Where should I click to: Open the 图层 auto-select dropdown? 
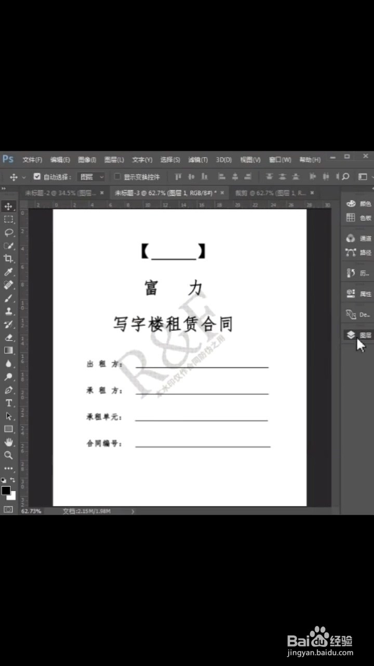click(x=91, y=176)
